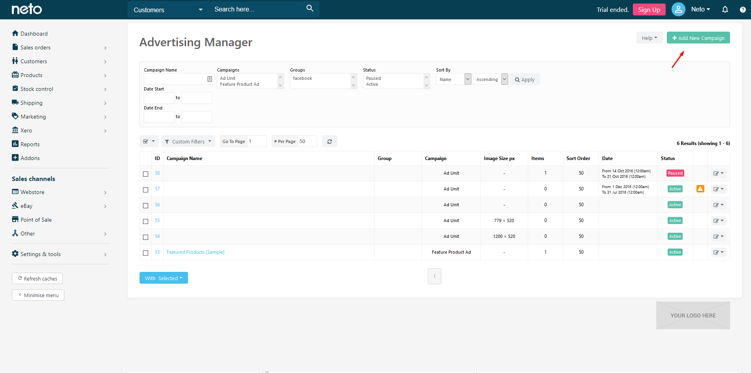This screenshot has height=373, width=751.
Task: Click the Customers people icon
Action: pos(15,61)
